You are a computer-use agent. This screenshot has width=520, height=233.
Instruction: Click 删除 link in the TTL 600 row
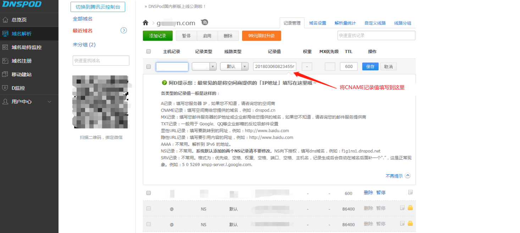368,193
